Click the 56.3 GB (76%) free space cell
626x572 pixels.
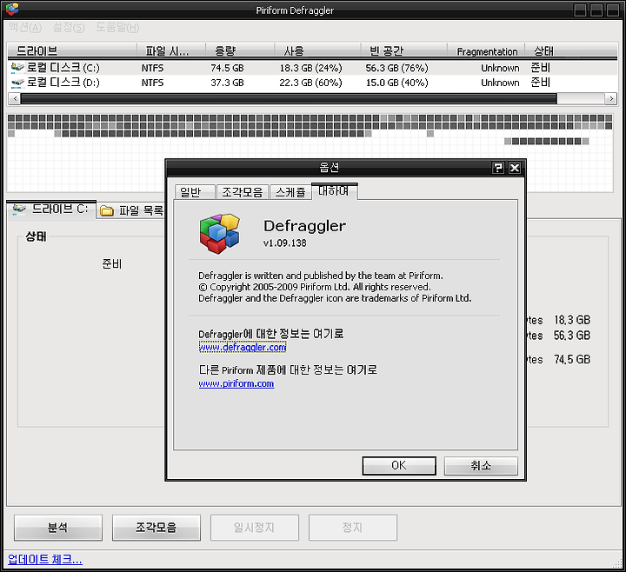click(396, 68)
